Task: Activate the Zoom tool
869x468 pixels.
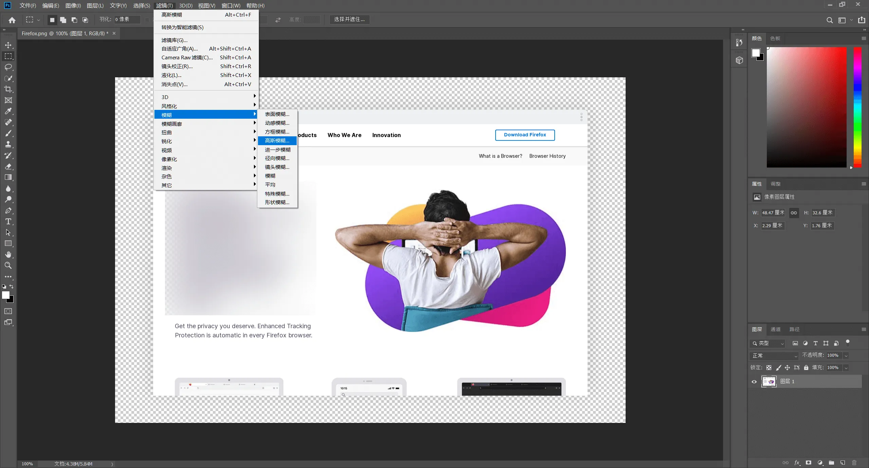Action: (x=8, y=266)
